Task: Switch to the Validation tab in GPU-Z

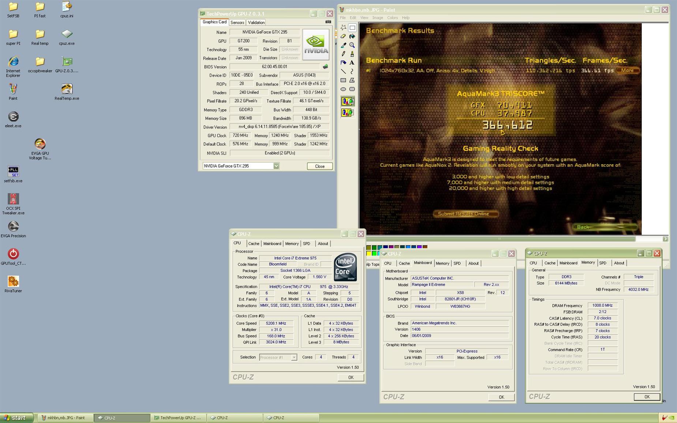Action: 256,22
